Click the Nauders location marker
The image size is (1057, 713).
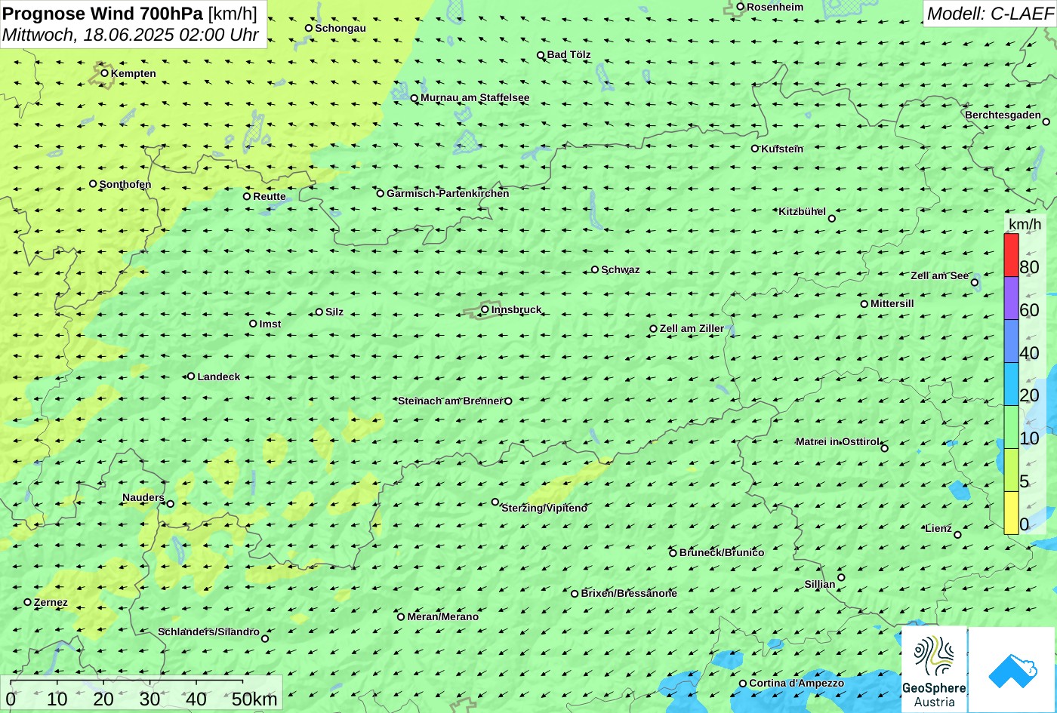coord(170,504)
